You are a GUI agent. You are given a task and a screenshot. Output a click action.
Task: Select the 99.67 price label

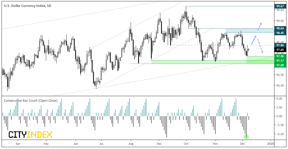[280, 6]
